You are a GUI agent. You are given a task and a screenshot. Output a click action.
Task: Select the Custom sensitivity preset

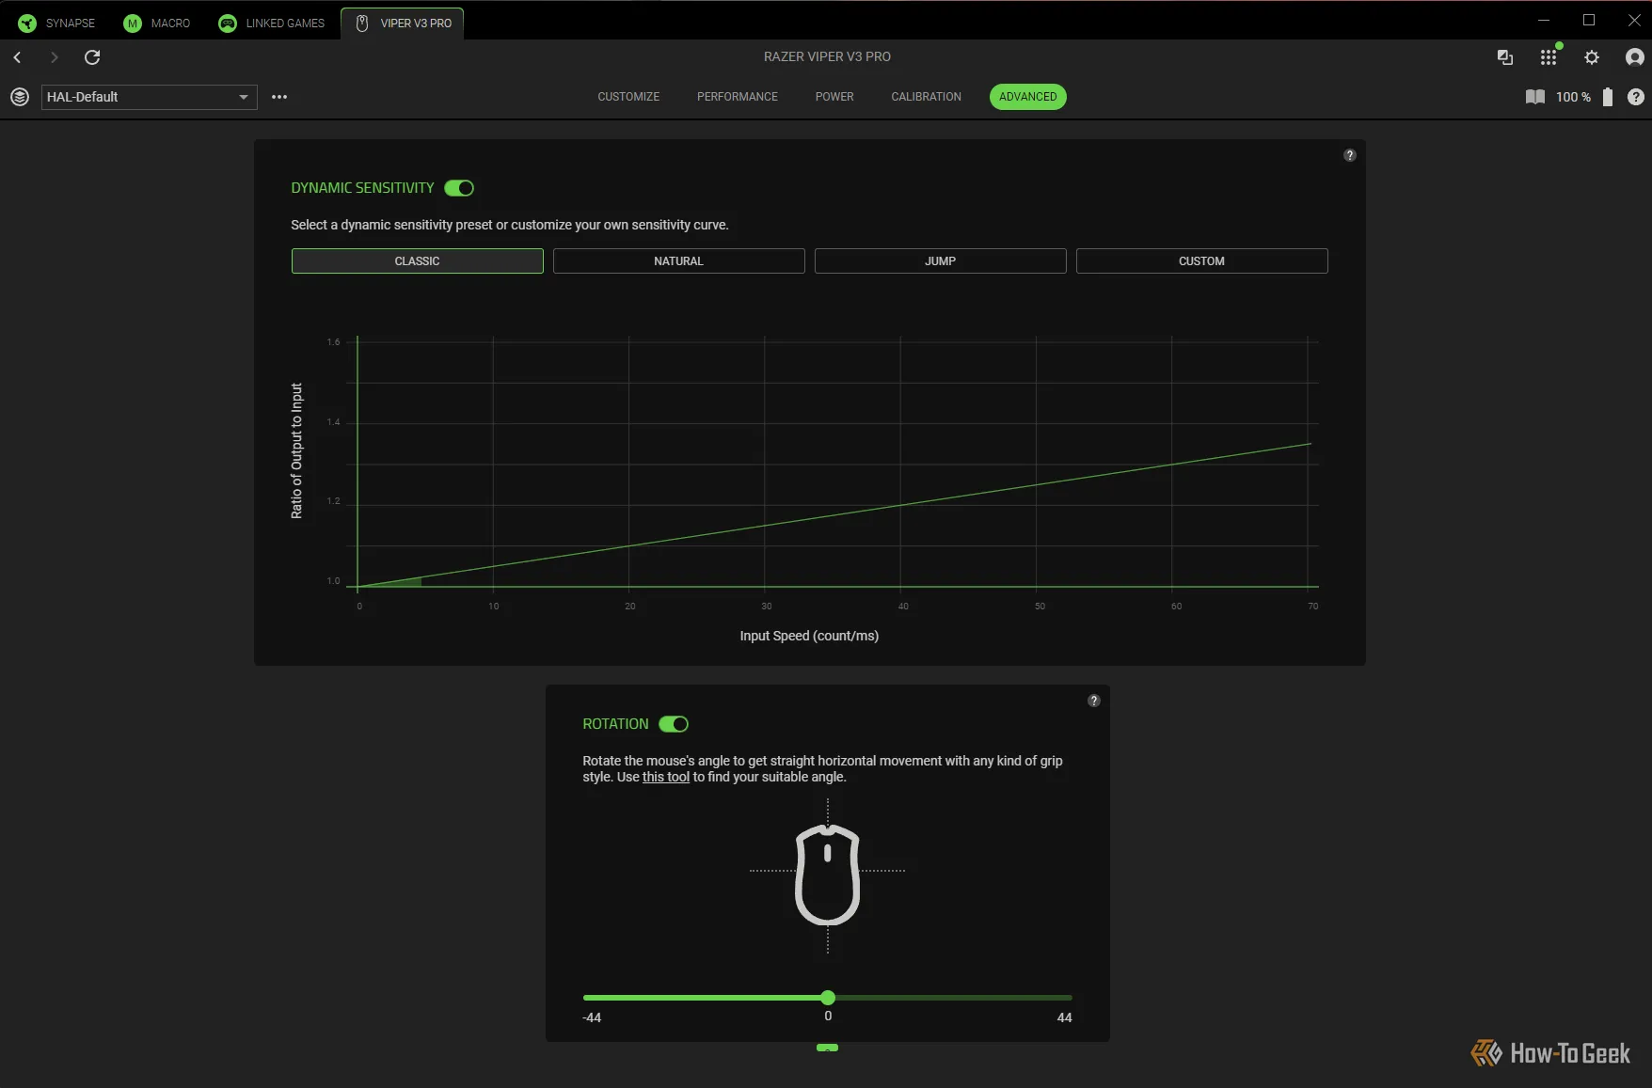click(1202, 261)
